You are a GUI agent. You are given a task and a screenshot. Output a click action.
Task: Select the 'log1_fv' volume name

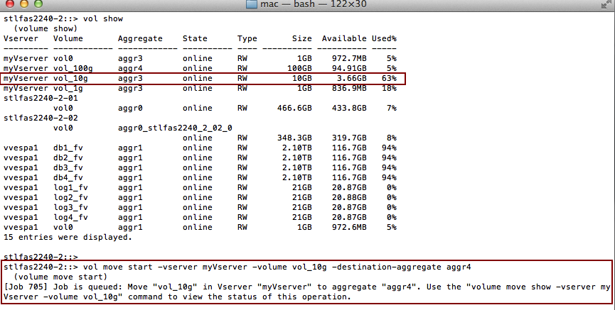70,187
